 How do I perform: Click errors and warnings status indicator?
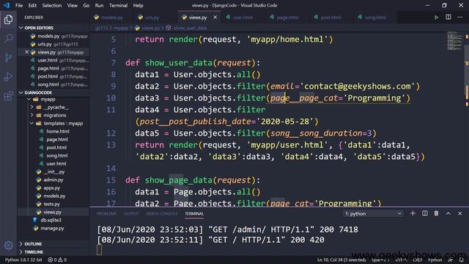(57, 260)
